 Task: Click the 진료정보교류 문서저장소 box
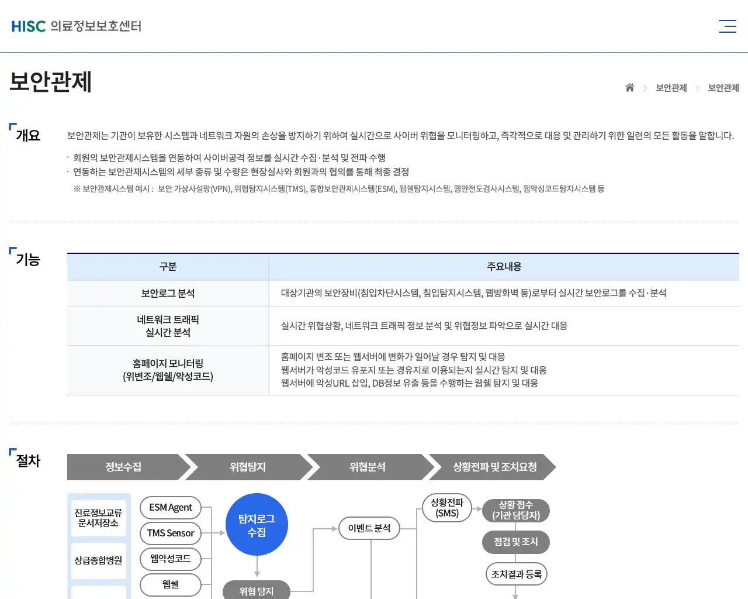pos(99,517)
